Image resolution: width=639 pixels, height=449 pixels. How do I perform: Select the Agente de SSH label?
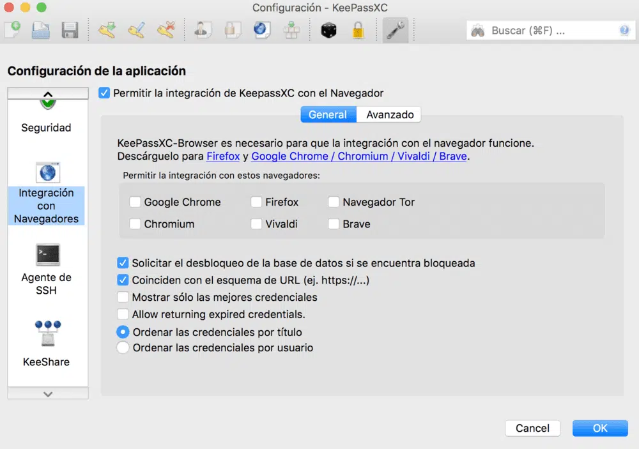46,284
